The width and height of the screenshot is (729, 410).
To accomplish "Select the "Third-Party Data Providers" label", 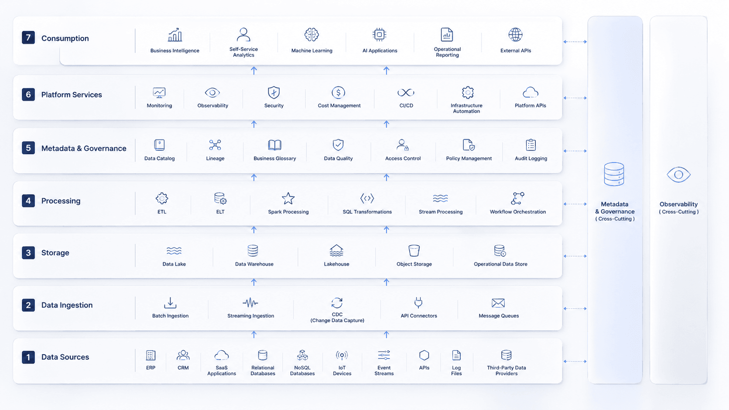I will pos(507,370).
